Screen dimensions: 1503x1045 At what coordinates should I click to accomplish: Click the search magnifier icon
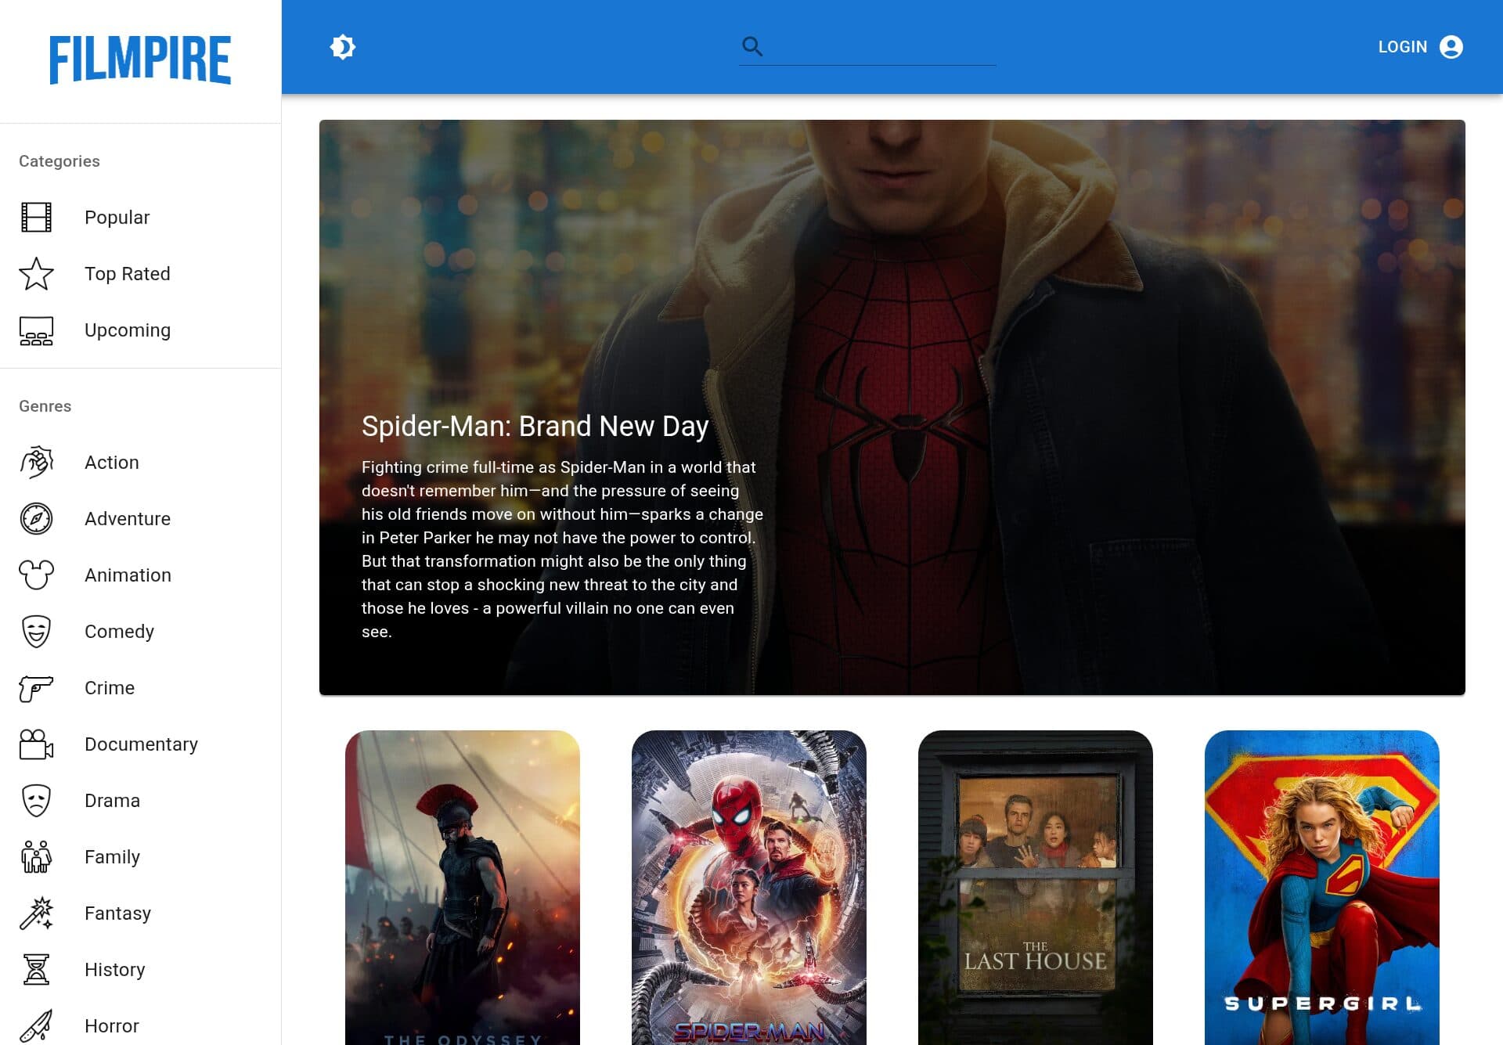click(752, 46)
